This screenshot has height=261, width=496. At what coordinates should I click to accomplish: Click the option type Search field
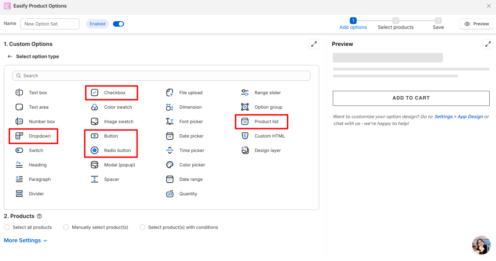(161, 76)
